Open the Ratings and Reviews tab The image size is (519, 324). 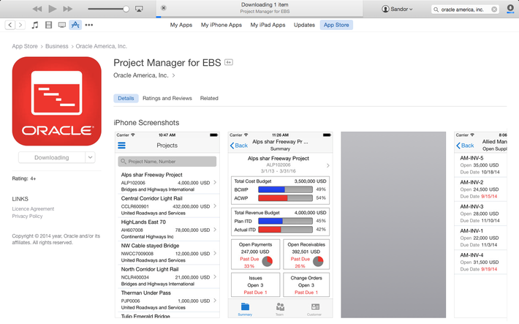(x=167, y=99)
